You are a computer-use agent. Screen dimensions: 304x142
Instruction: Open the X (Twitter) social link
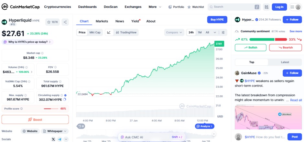[53, 139]
